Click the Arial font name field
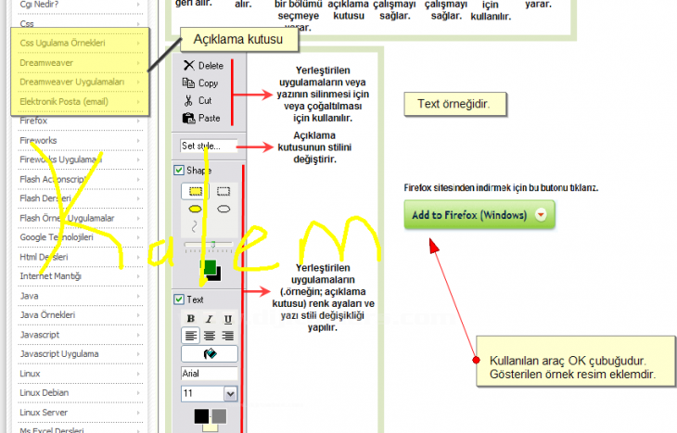 [x=209, y=374]
